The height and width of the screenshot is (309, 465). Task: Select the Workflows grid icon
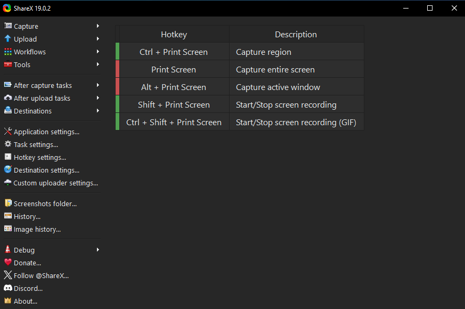click(x=7, y=52)
